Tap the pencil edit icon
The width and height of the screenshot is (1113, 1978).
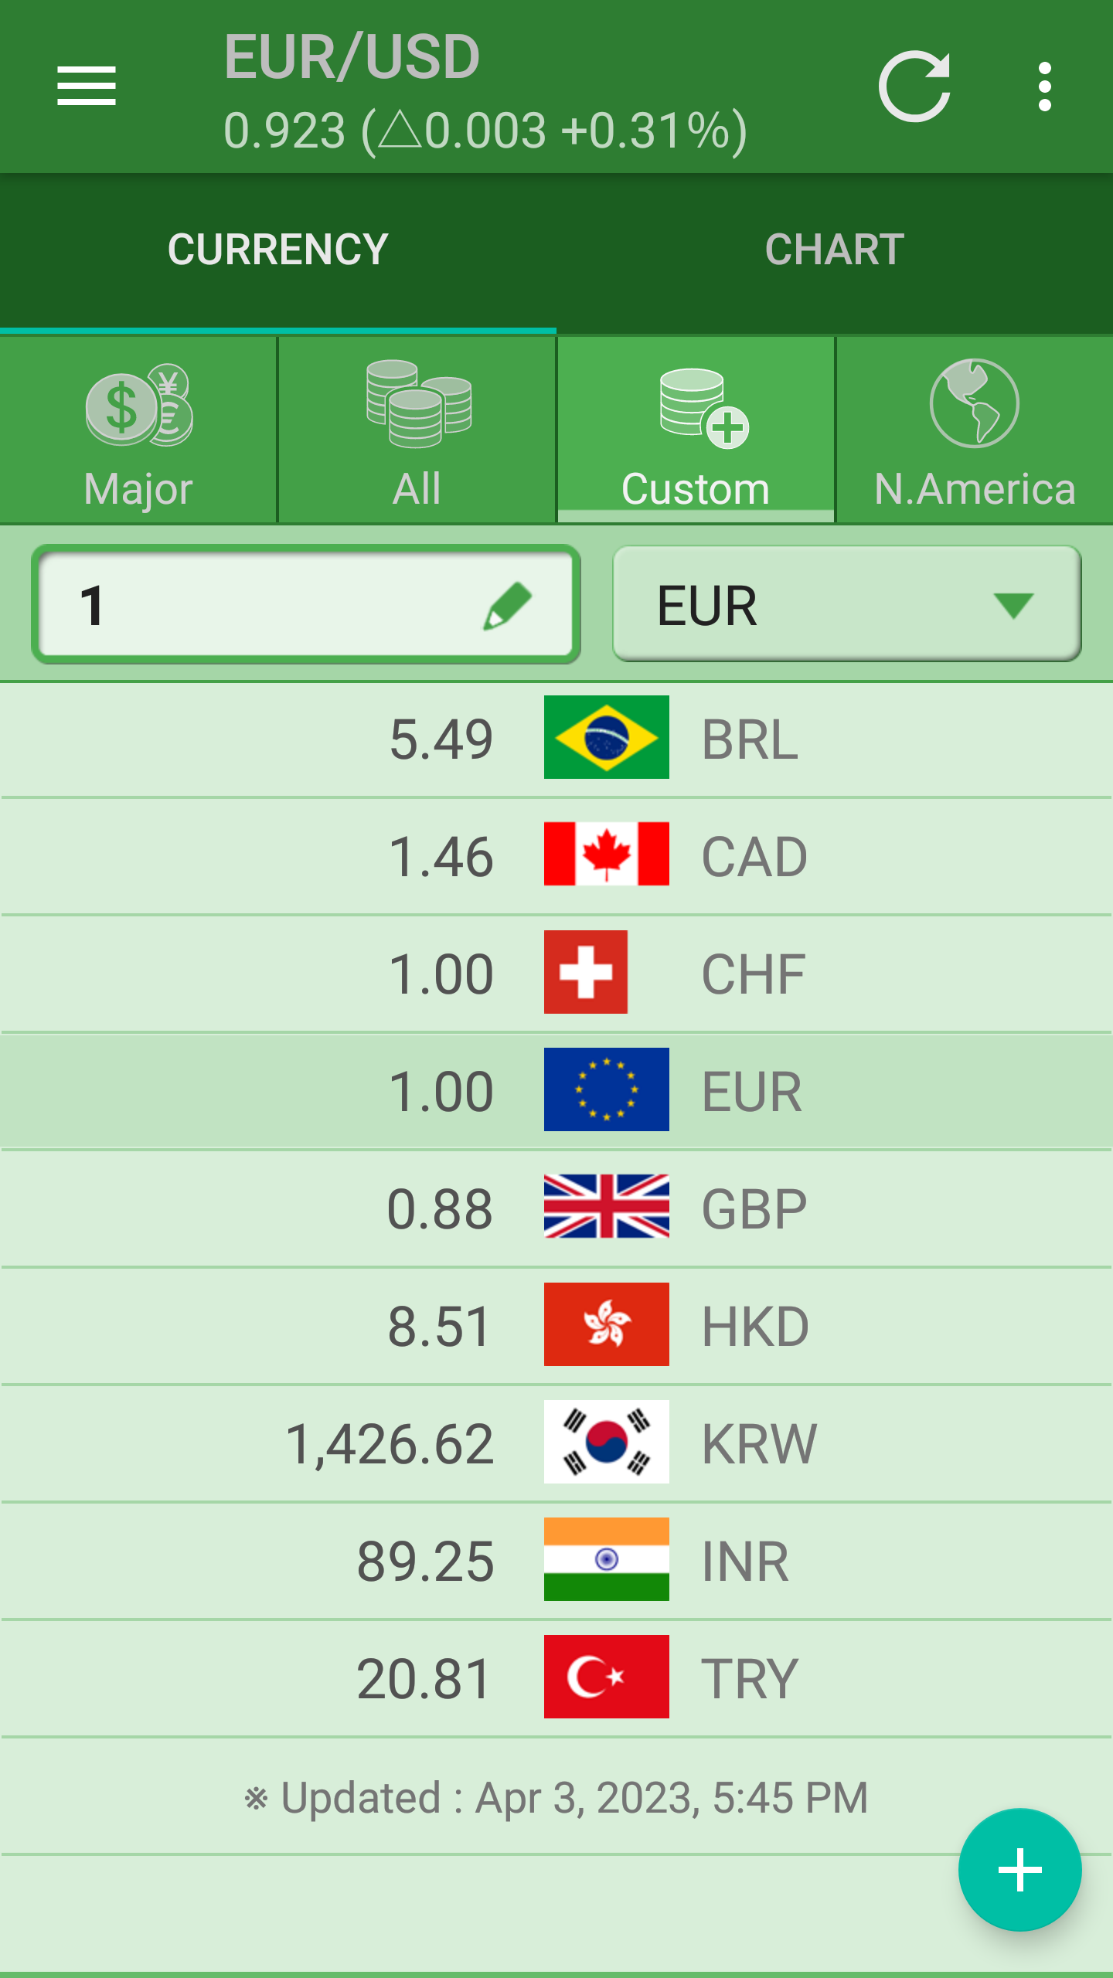click(x=508, y=606)
